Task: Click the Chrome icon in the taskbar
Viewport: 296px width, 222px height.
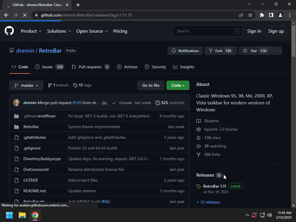Action: tap(35, 215)
